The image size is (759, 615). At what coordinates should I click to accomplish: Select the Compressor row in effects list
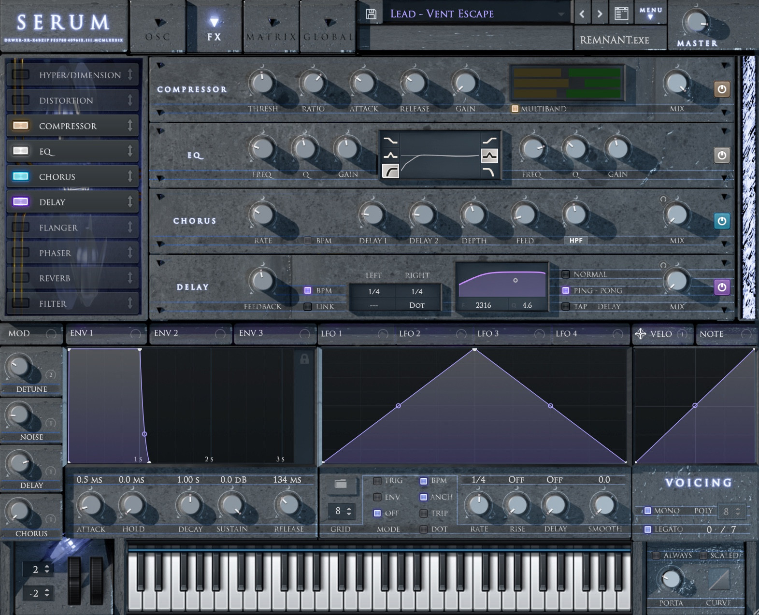(72, 126)
